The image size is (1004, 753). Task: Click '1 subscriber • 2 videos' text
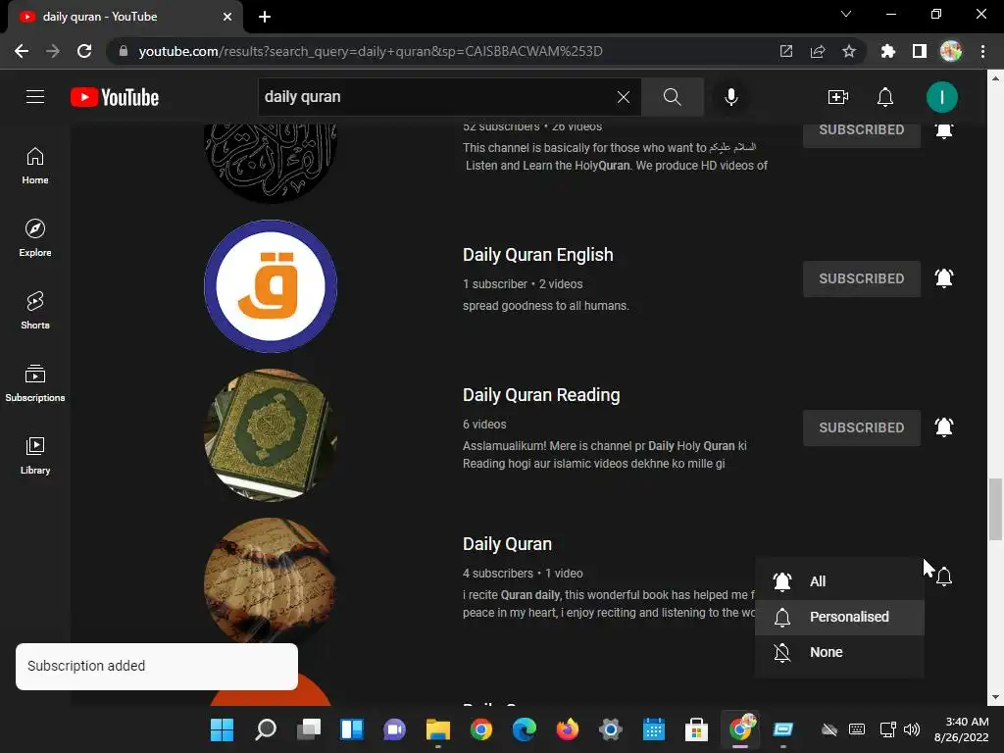pos(523,284)
